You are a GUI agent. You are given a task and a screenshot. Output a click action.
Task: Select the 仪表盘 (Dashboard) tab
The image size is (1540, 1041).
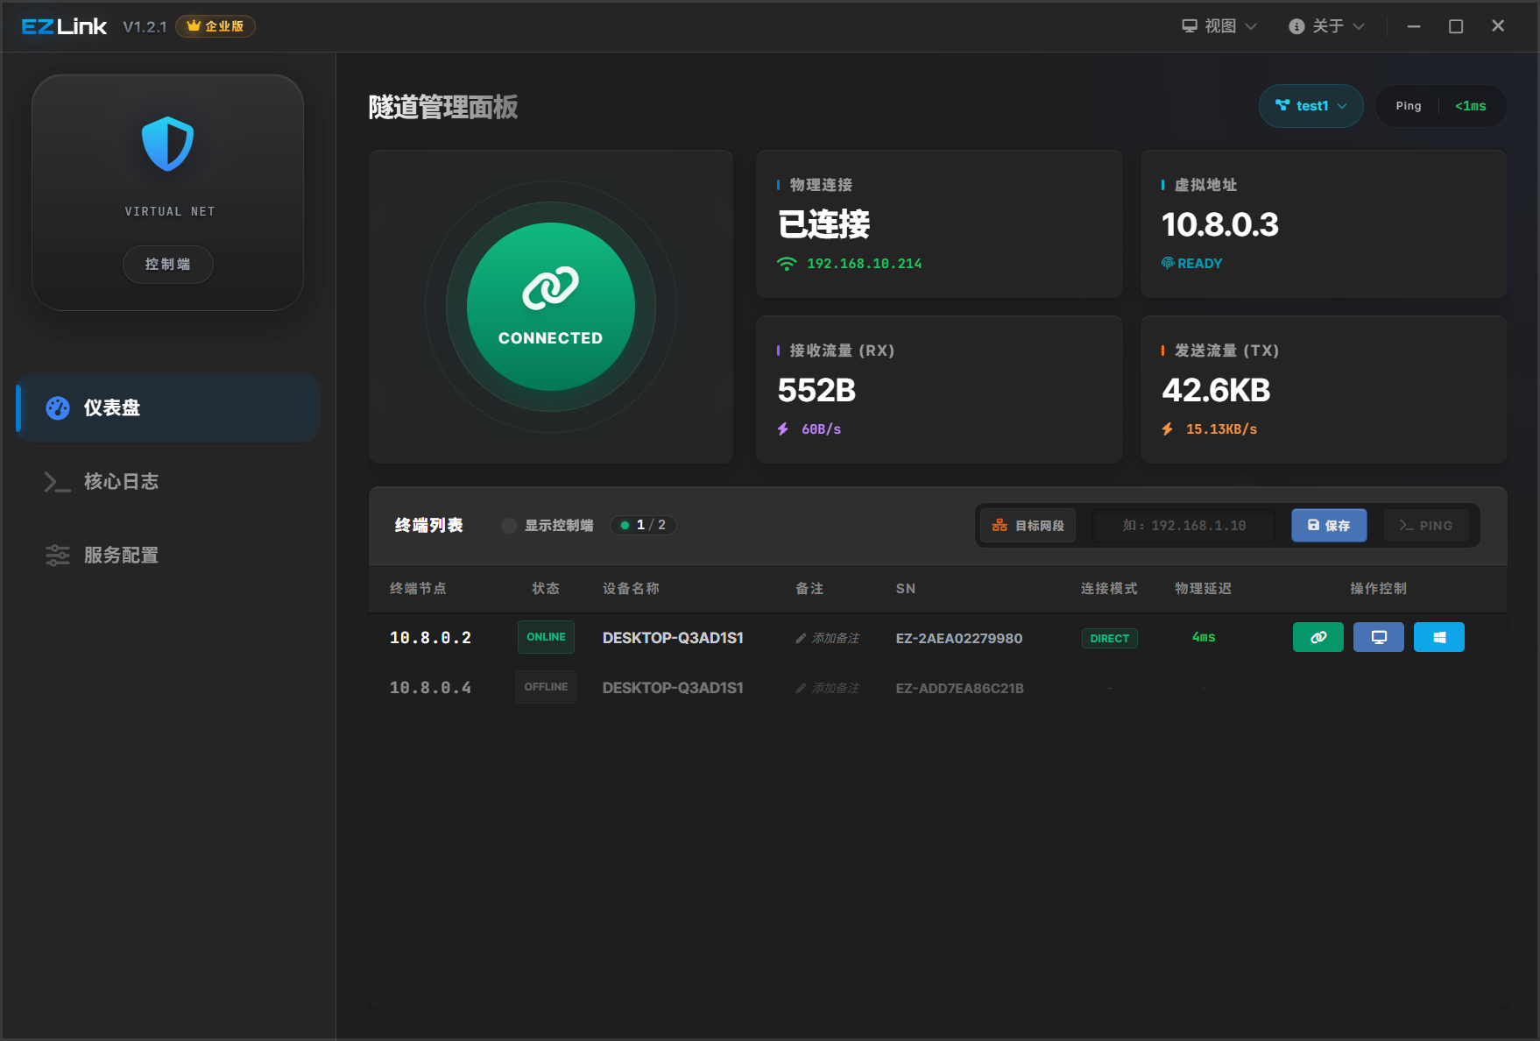click(x=112, y=408)
